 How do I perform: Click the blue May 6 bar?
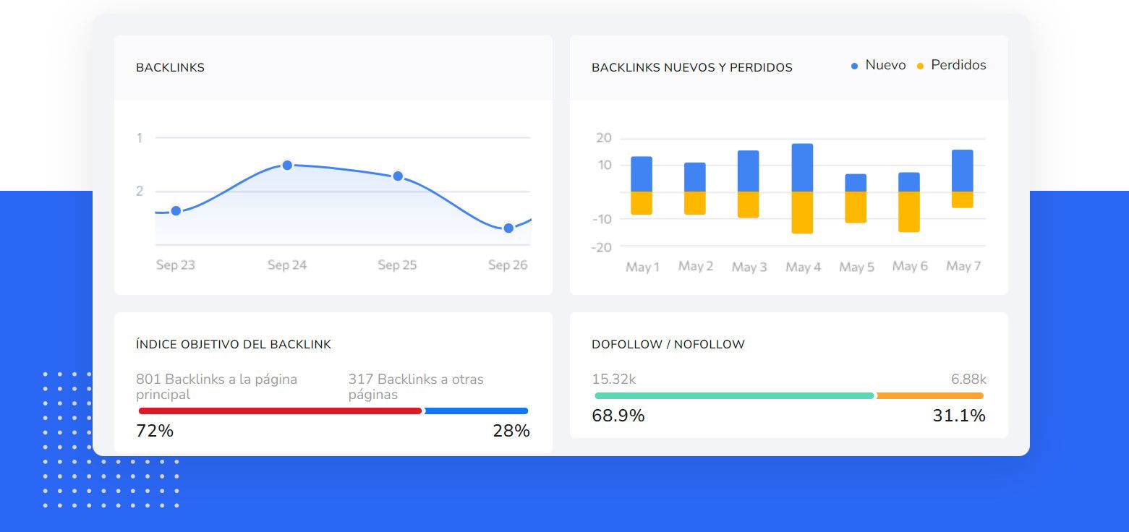pyautogui.click(x=909, y=182)
